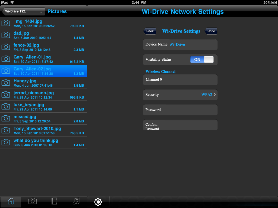Open the music note tab
Viewport: 278px width, 208px height.
coord(76,201)
